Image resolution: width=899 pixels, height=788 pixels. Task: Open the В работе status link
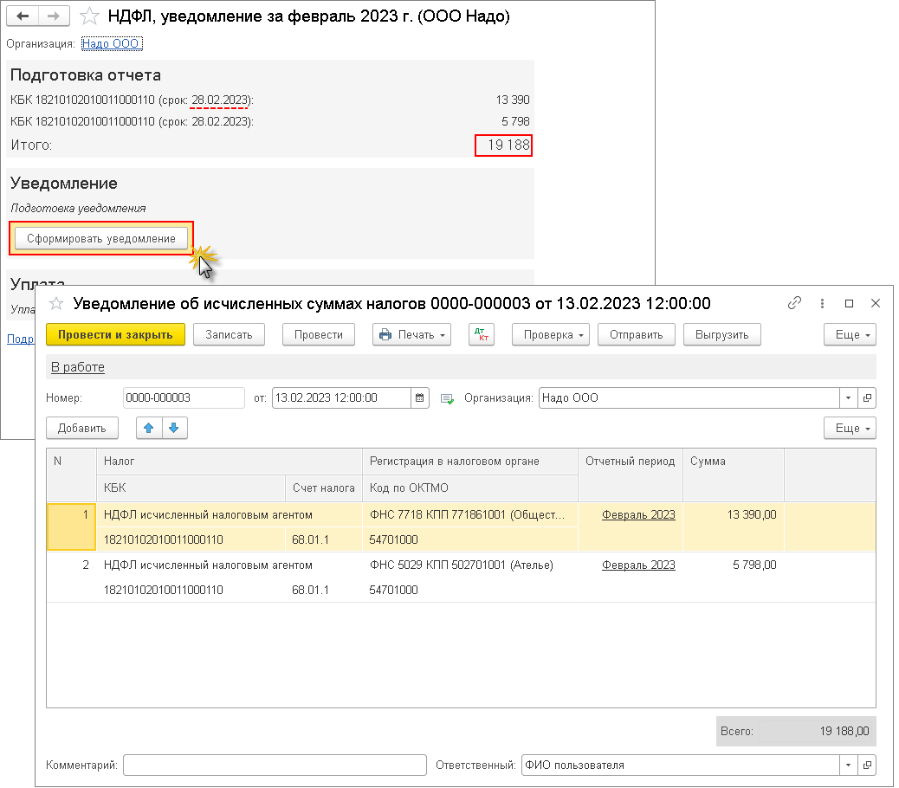[x=78, y=367]
